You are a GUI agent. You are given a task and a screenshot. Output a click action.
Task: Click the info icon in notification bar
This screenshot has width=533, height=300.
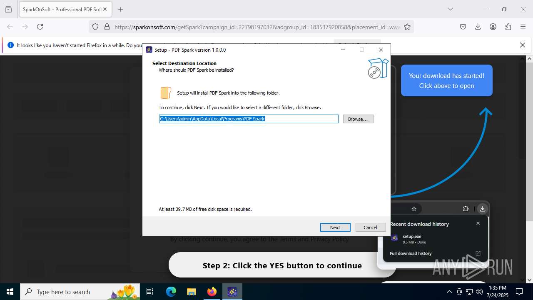click(x=10, y=45)
